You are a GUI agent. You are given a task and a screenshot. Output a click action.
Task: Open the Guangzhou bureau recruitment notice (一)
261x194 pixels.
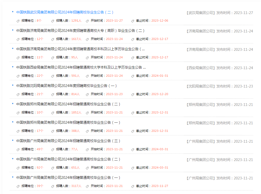(x=68, y=178)
